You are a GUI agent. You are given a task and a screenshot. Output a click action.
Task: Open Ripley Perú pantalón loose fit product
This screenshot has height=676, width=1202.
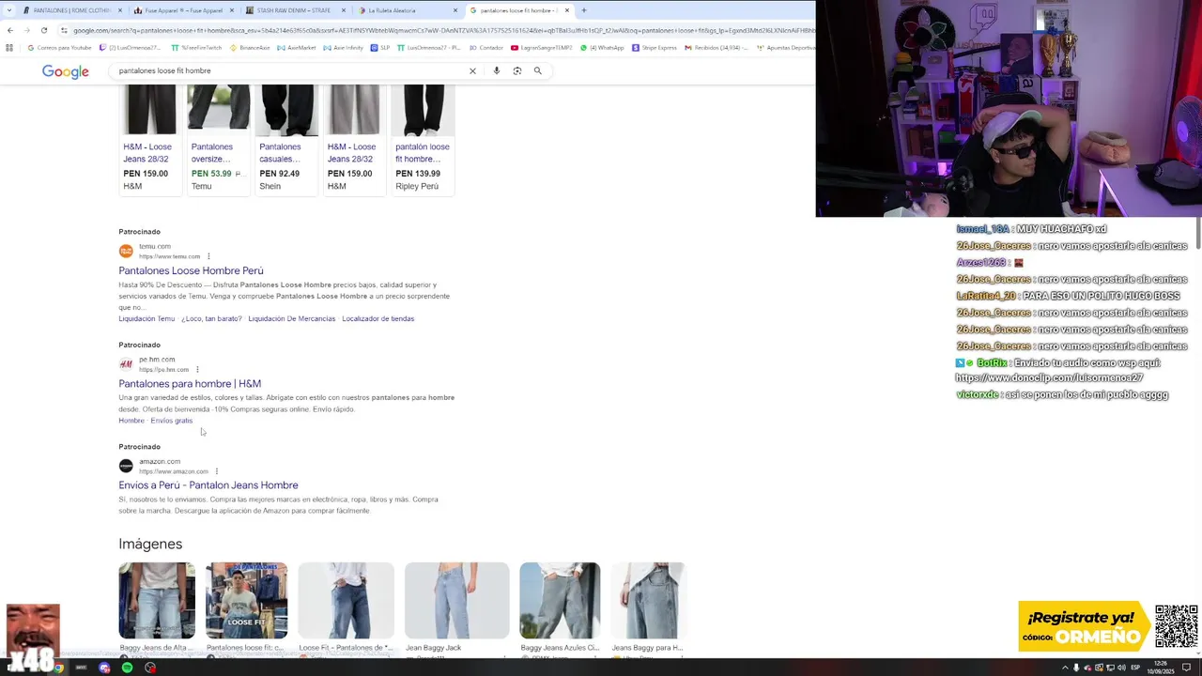[x=423, y=139]
